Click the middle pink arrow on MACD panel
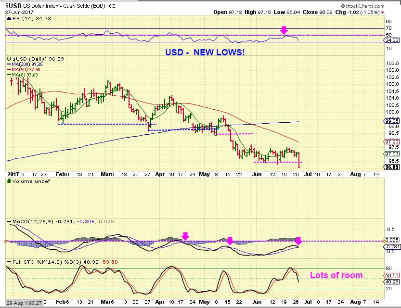The height and width of the screenshot is (308, 401). pyautogui.click(x=230, y=239)
